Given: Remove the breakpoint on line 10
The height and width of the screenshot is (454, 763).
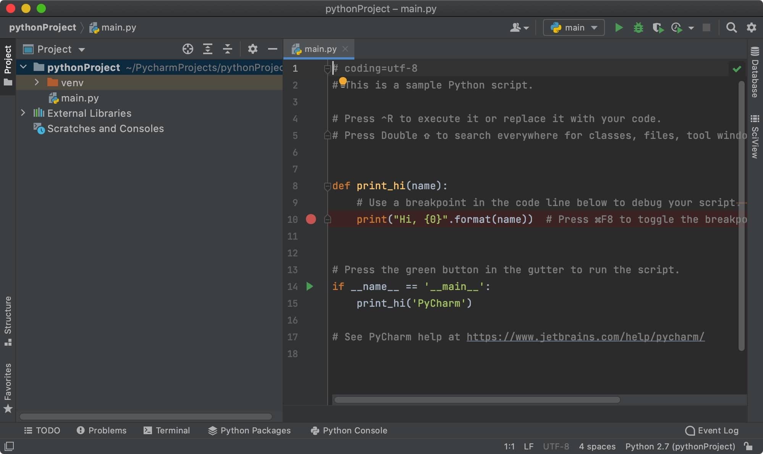Looking at the screenshot, I should tap(311, 219).
